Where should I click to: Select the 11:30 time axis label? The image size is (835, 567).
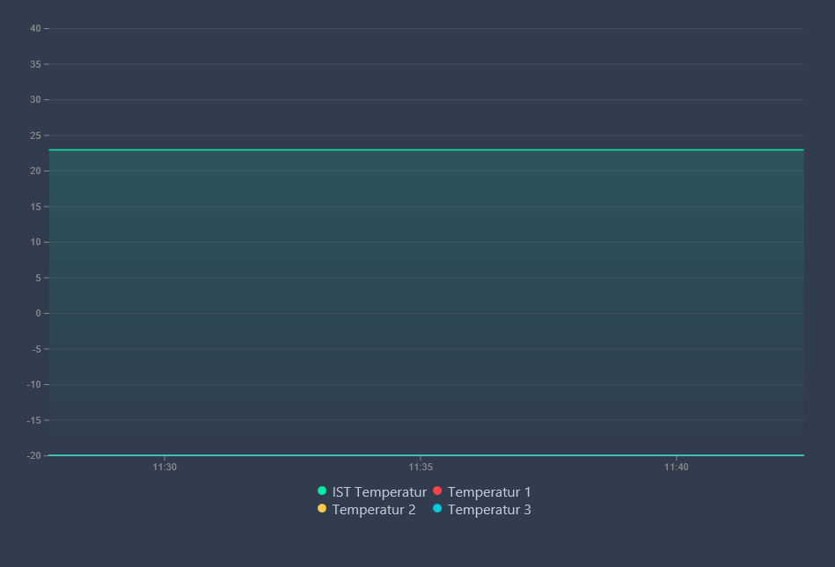coord(165,467)
